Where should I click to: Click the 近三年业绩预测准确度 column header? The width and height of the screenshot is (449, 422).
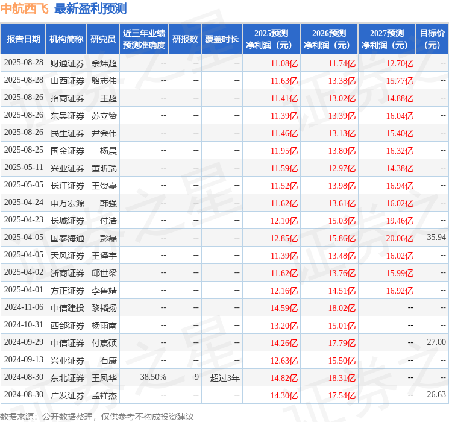pyautogui.click(x=144, y=39)
